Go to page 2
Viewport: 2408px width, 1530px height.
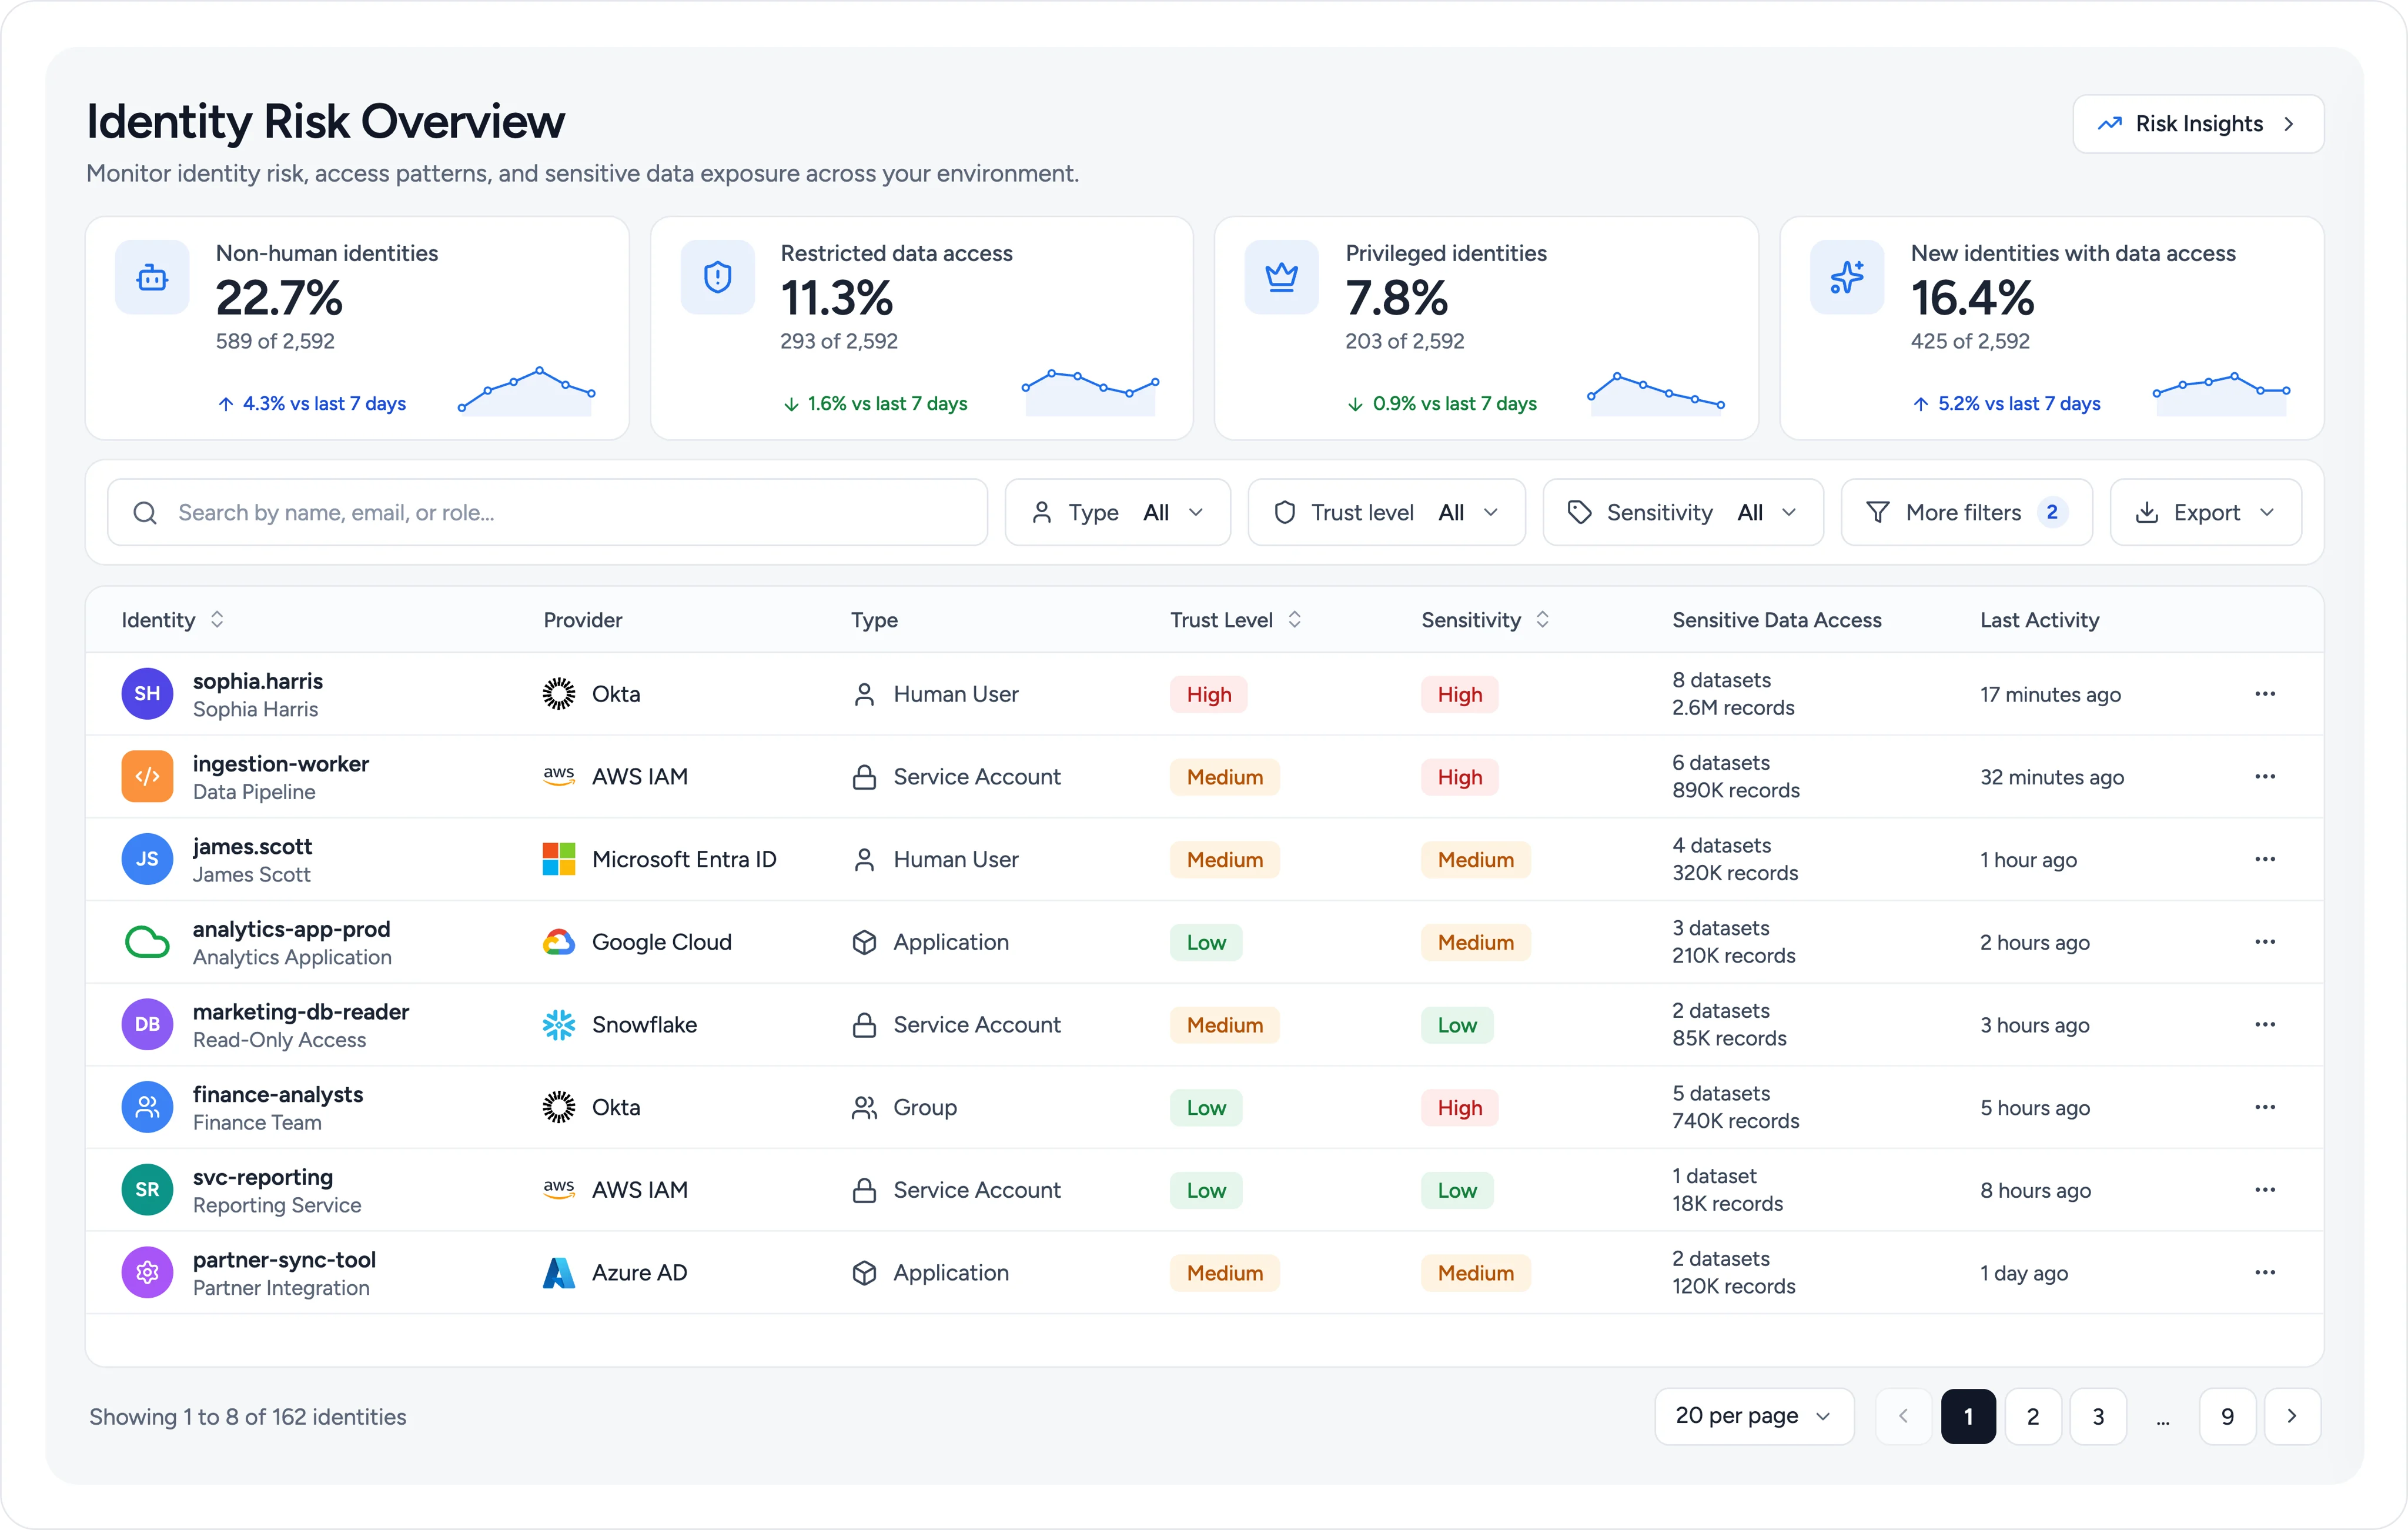pos(2033,1417)
